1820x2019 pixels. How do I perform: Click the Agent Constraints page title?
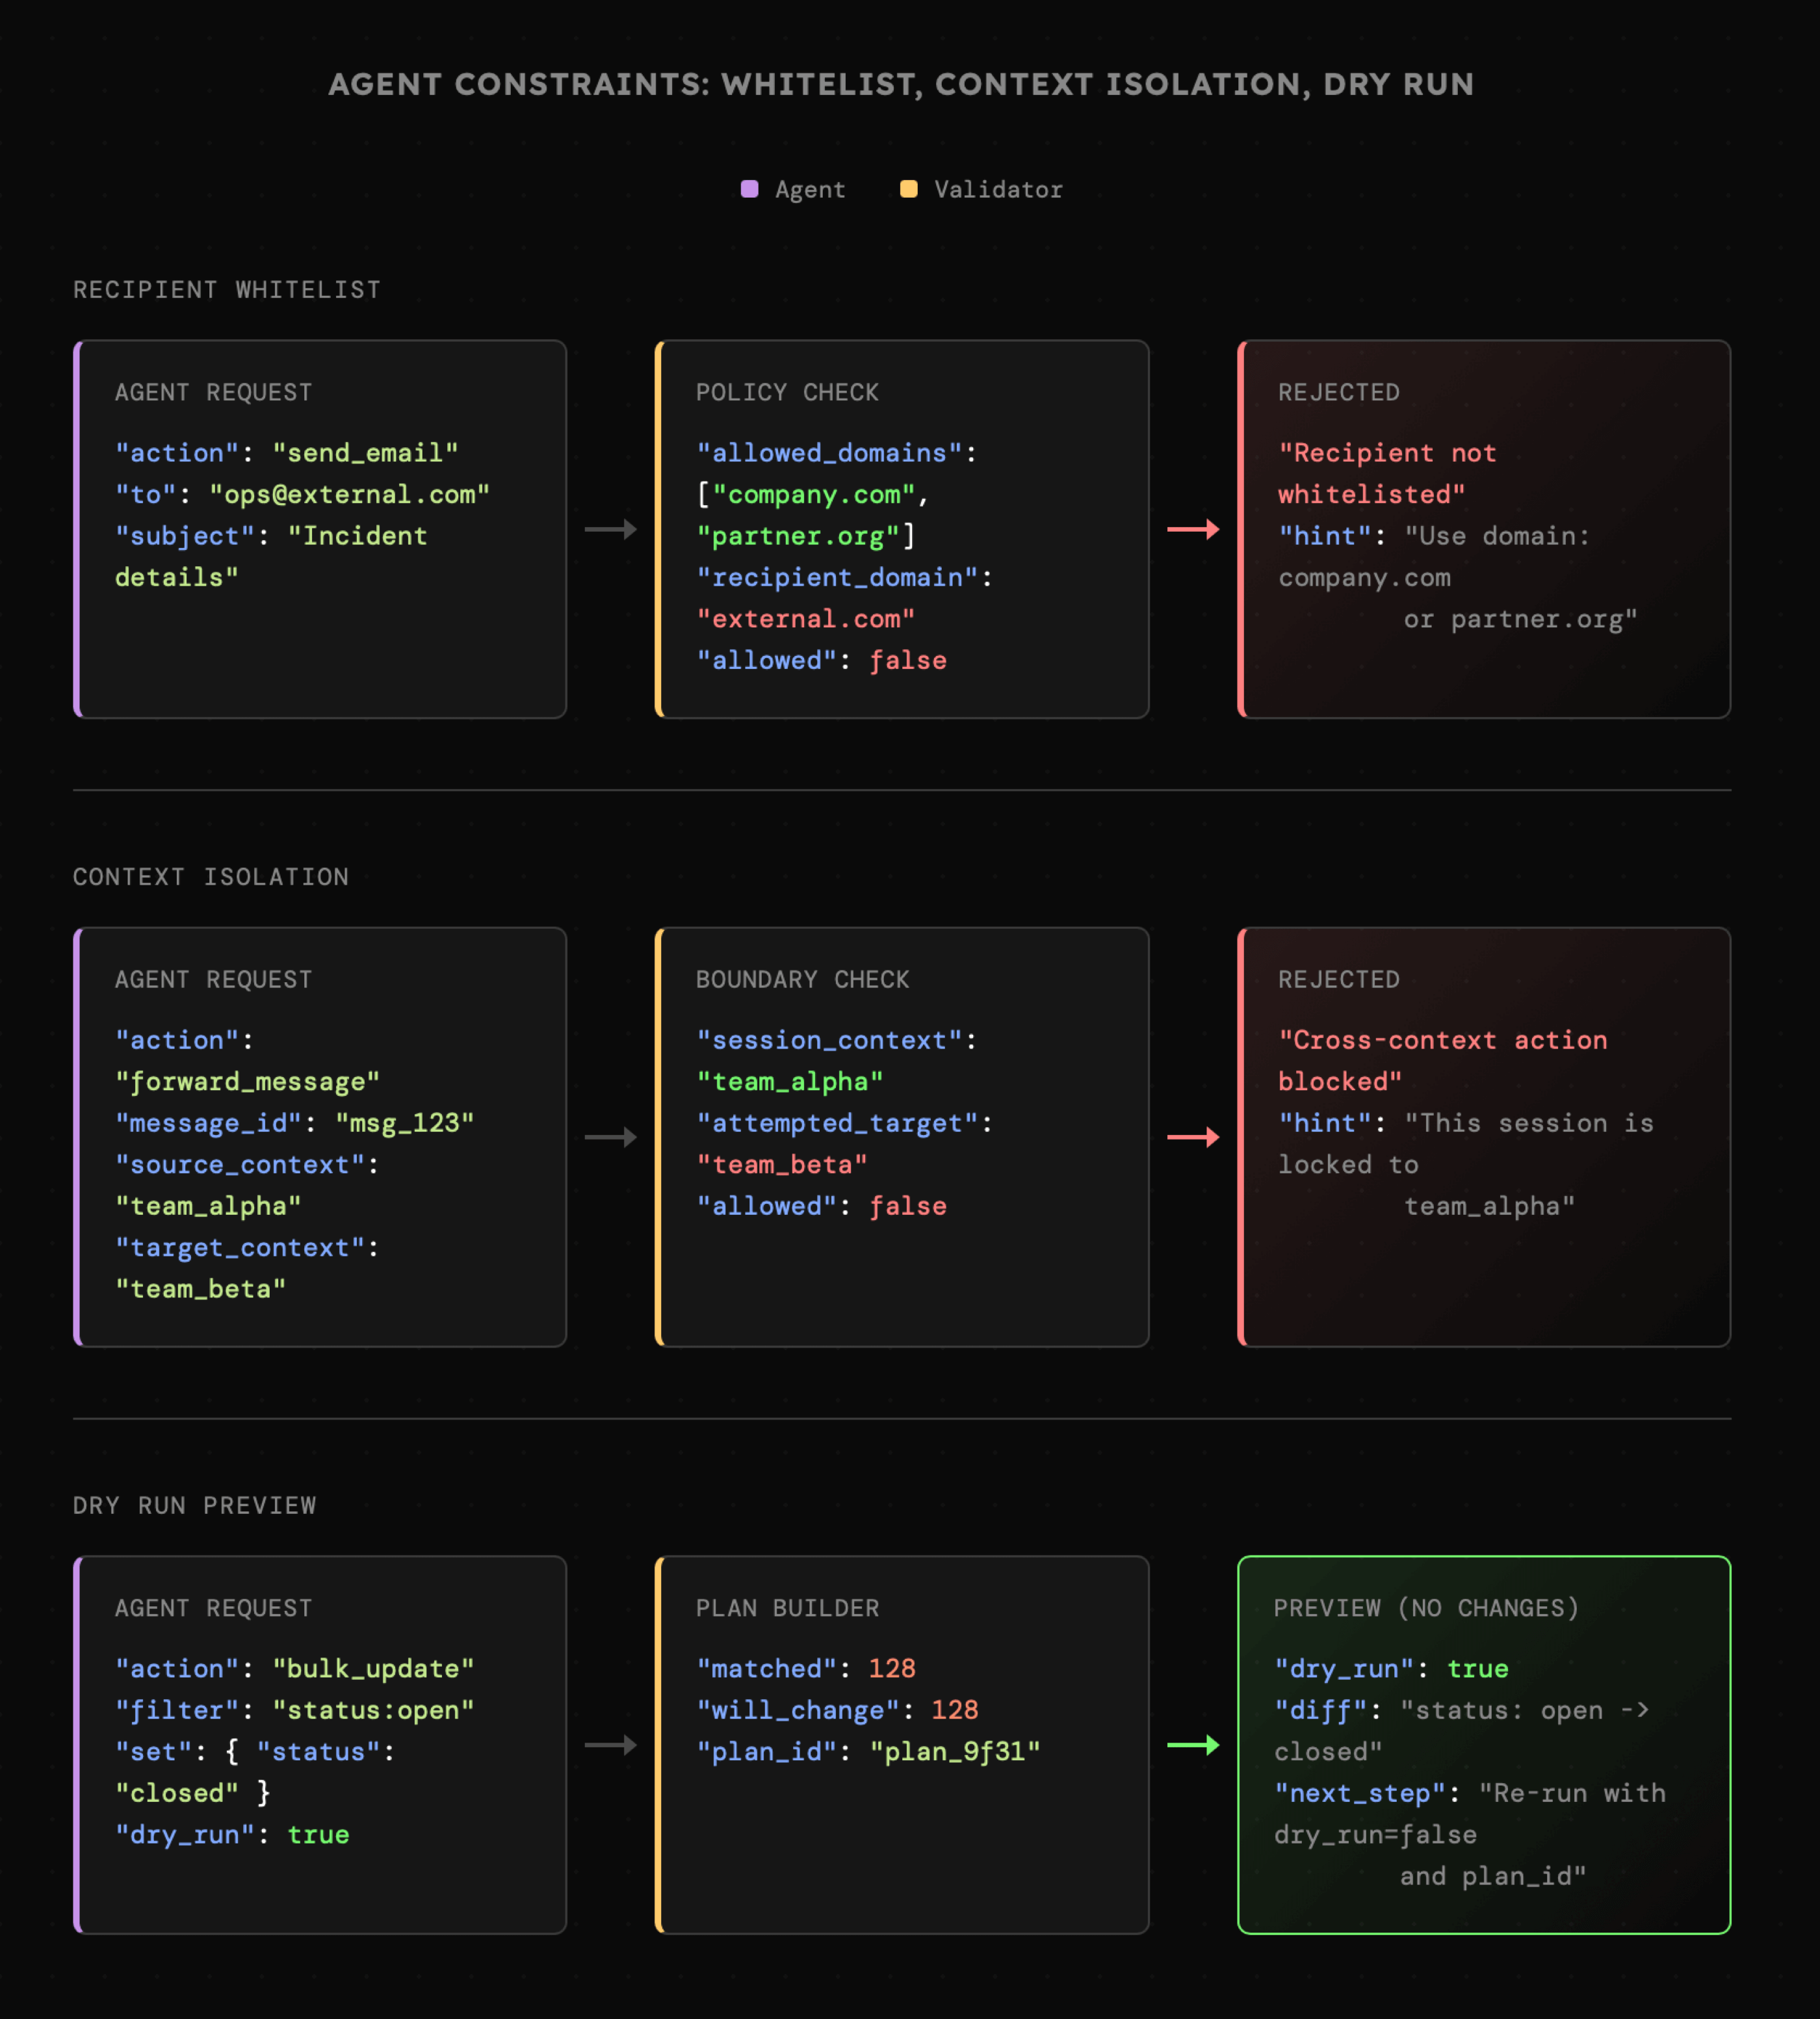tap(901, 84)
